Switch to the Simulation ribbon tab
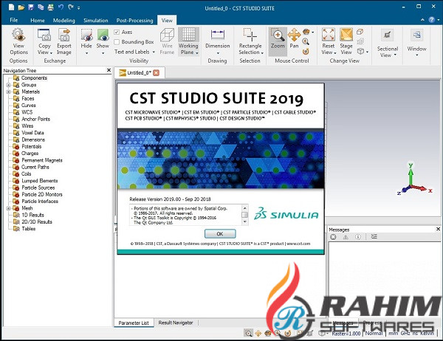Viewport: 443px width, 341px height. 96,21
